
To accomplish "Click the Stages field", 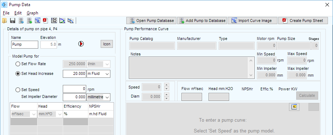I will 315,46.
